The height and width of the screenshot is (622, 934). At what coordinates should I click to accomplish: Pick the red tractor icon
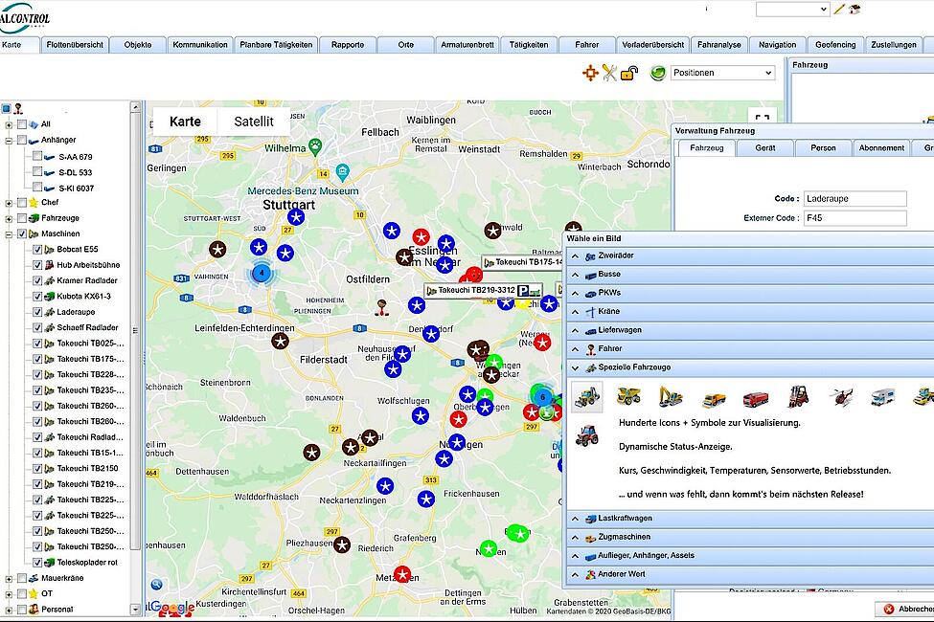pyautogui.click(x=586, y=435)
